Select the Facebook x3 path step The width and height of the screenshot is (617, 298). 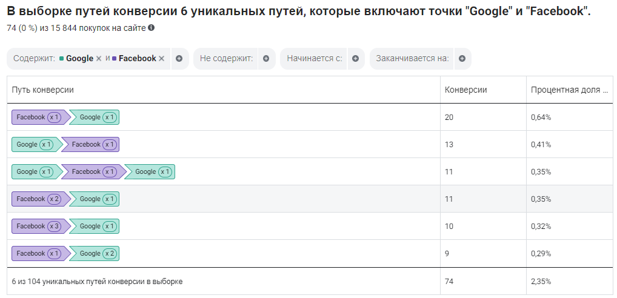(41, 226)
